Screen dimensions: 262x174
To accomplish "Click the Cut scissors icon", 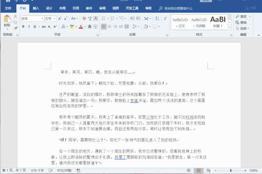I will (x=15, y=16).
